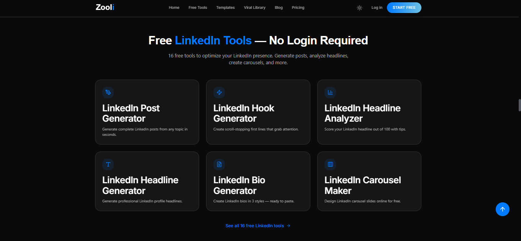The width and height of the screenshot is (521, 241).
Task: Open LinkedIn Headline Analyzer card title
Action: pos(362,113)
